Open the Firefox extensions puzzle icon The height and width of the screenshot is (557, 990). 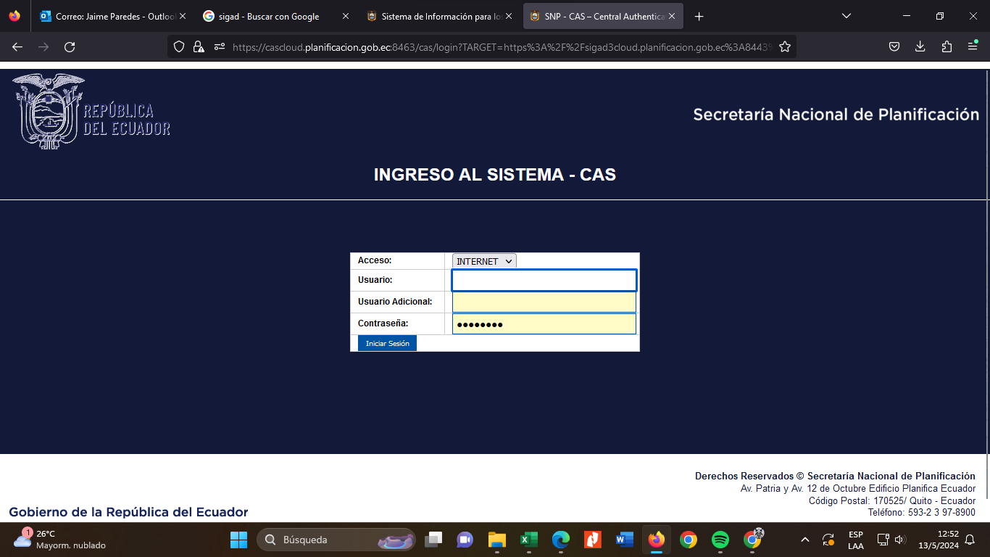tap(947, 47)
